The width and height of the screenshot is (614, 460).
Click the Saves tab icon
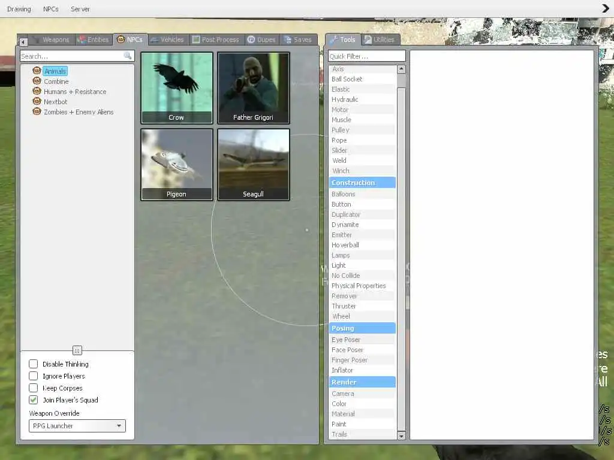pos(288,40)
